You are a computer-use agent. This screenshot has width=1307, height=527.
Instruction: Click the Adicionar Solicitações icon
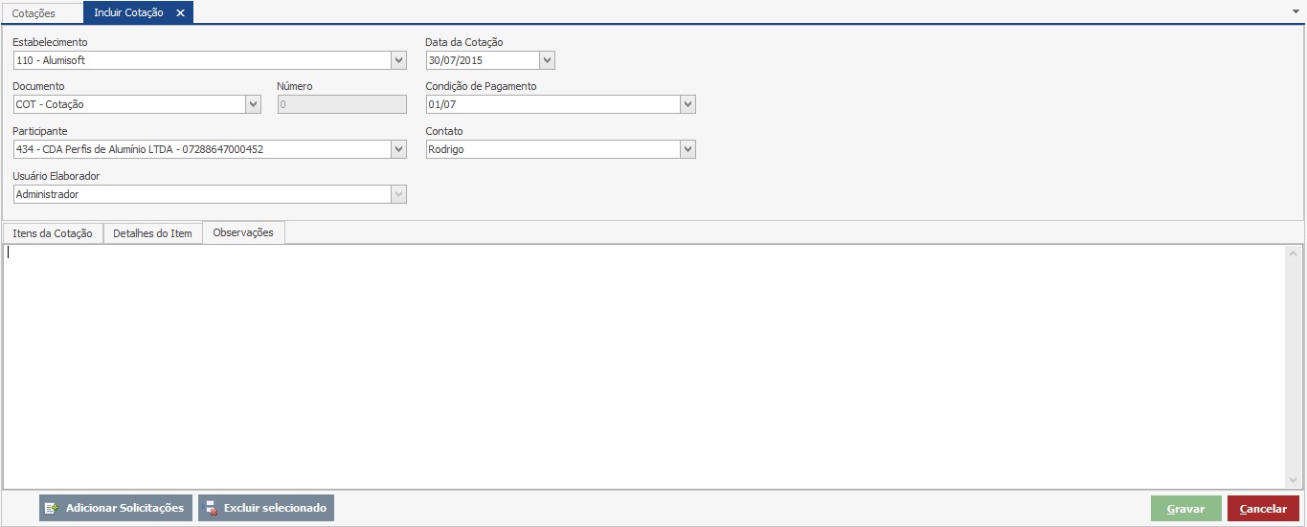click(x=53, y=508)
